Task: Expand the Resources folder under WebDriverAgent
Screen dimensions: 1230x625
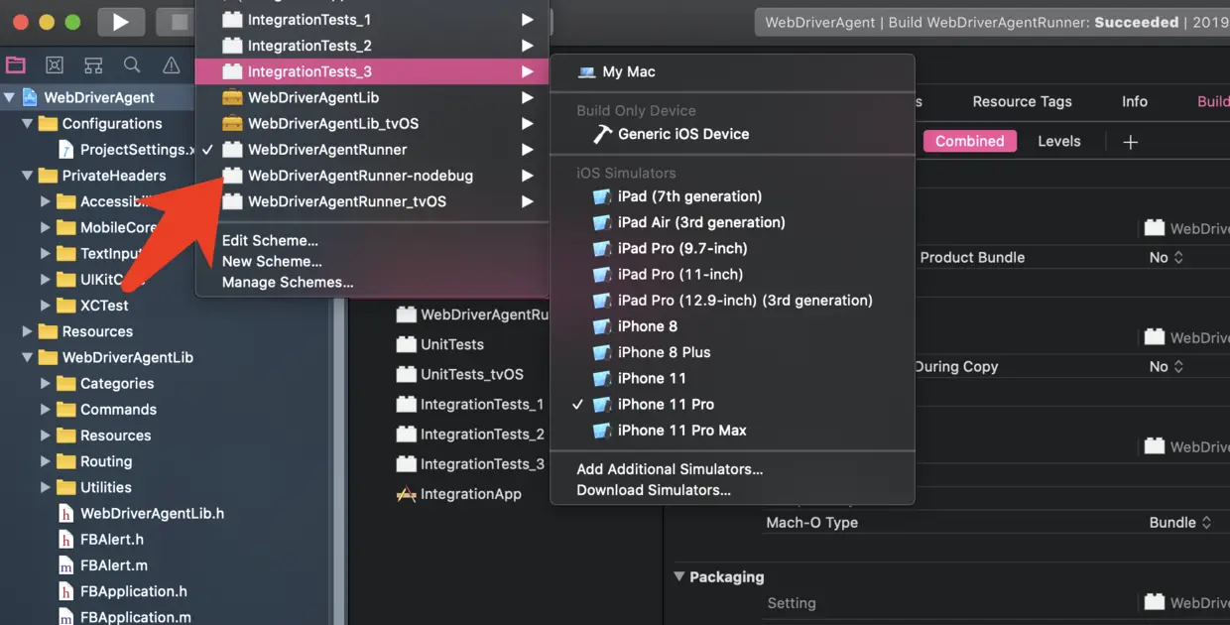Action: [28, 331]
